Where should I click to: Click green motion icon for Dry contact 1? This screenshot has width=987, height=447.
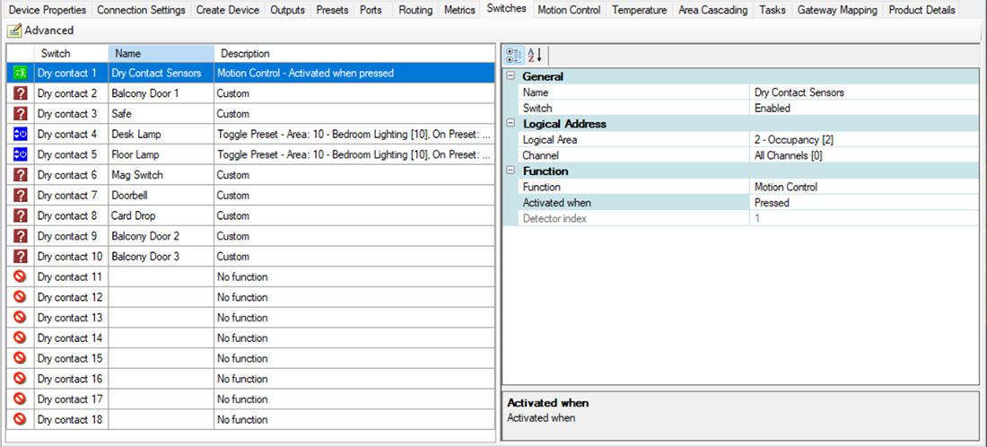click(x=20, y=73)
